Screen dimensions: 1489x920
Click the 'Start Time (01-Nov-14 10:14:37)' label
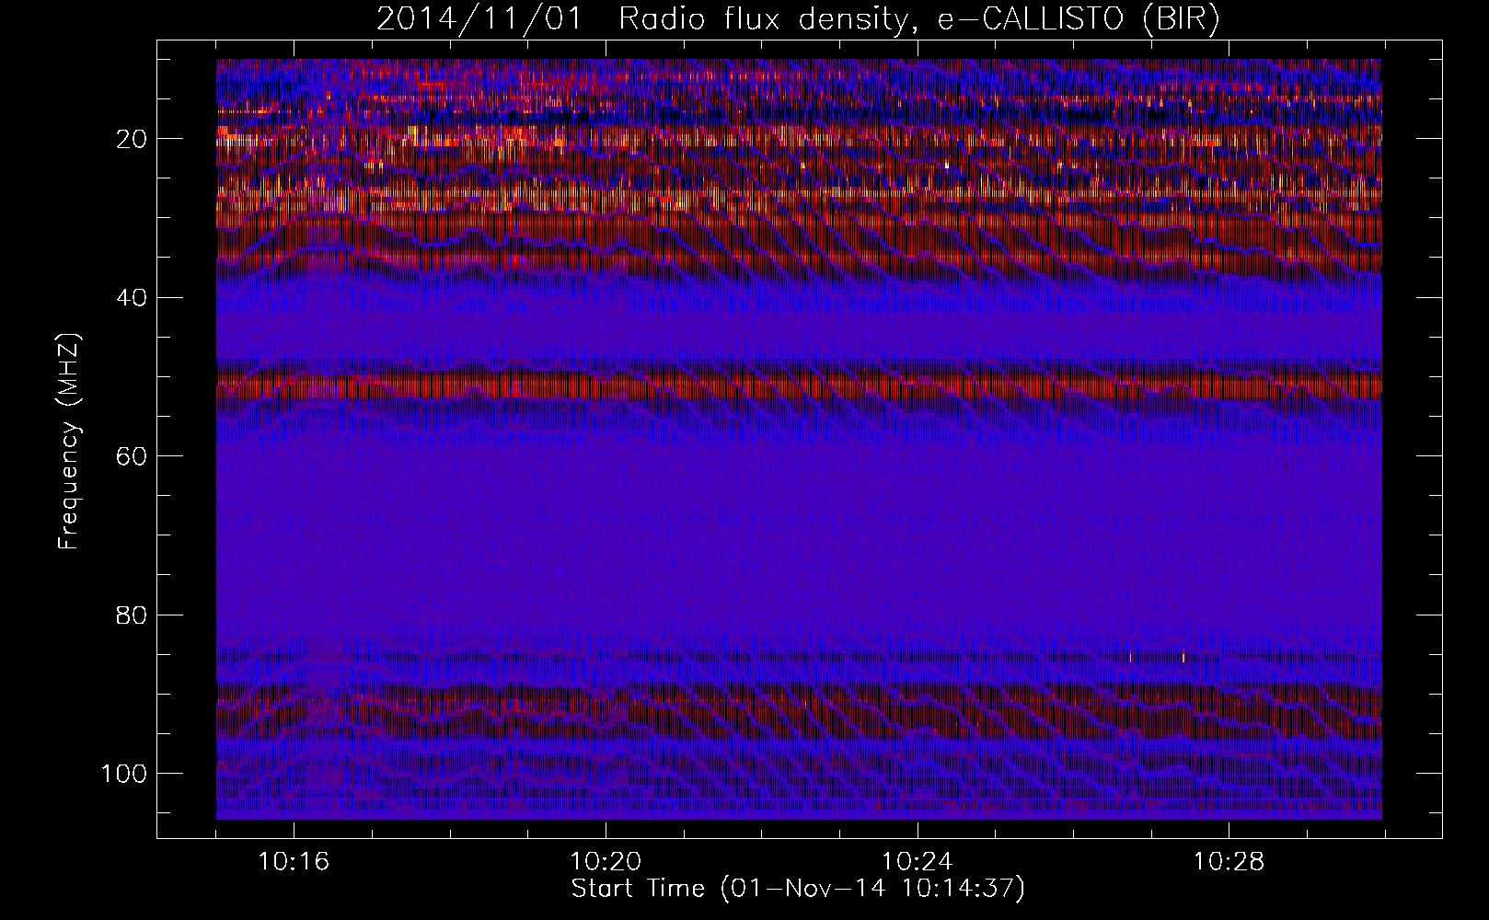(x=798, y=889)
